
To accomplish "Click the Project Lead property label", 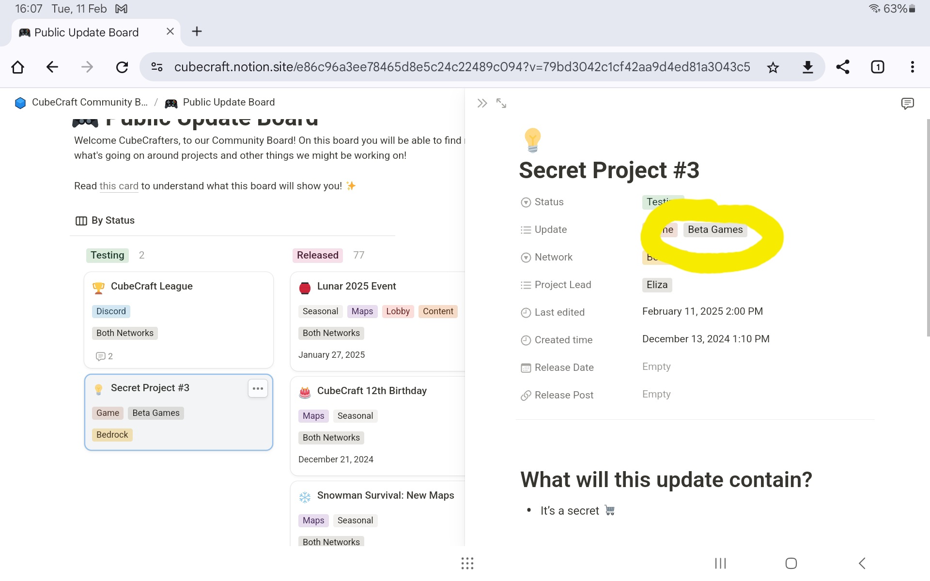I will pyautogui.click(x=556, y=285).
